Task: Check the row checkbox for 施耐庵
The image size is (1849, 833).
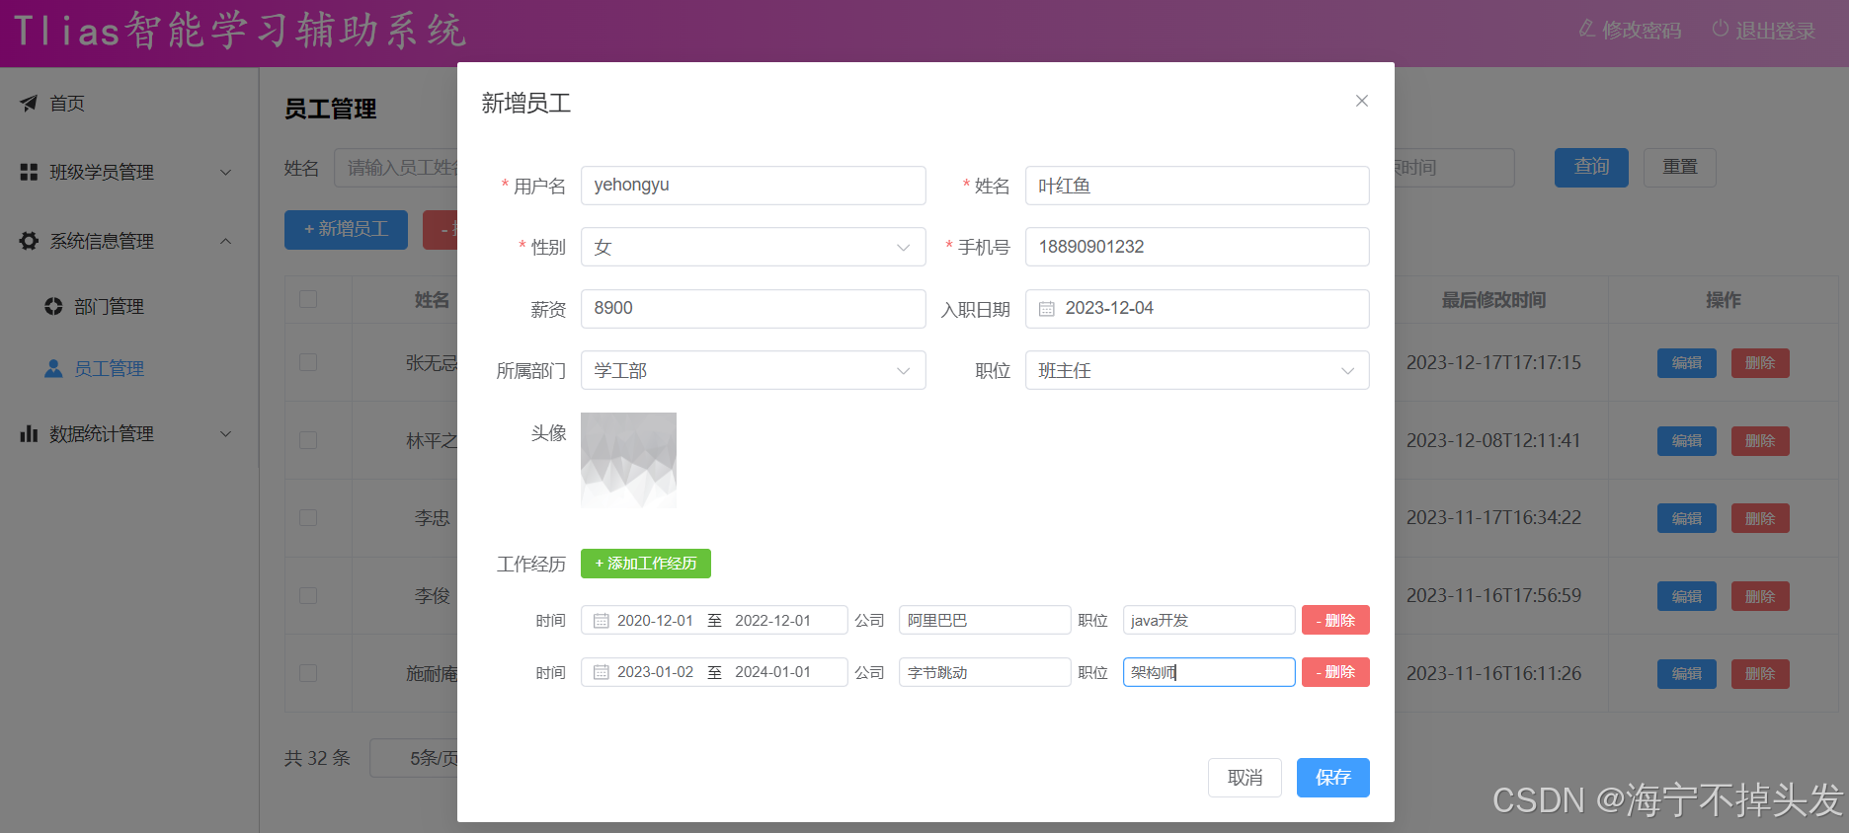Action: pyautogui.click(x=308, y=673)
